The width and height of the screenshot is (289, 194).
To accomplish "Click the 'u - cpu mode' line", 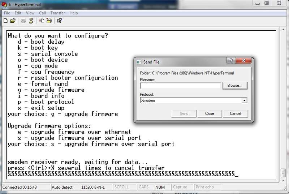I will (38, 66).
